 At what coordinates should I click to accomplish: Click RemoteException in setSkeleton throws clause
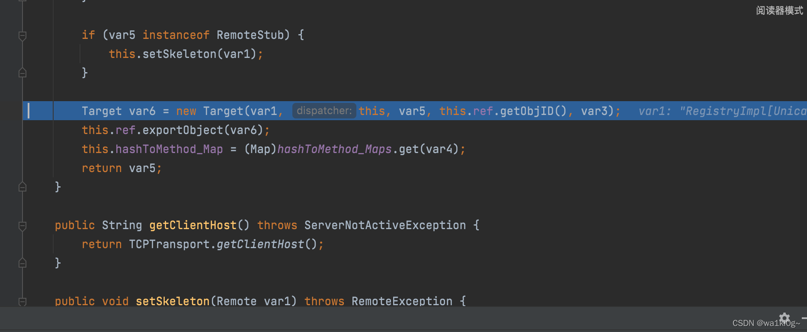click(402, 301)
